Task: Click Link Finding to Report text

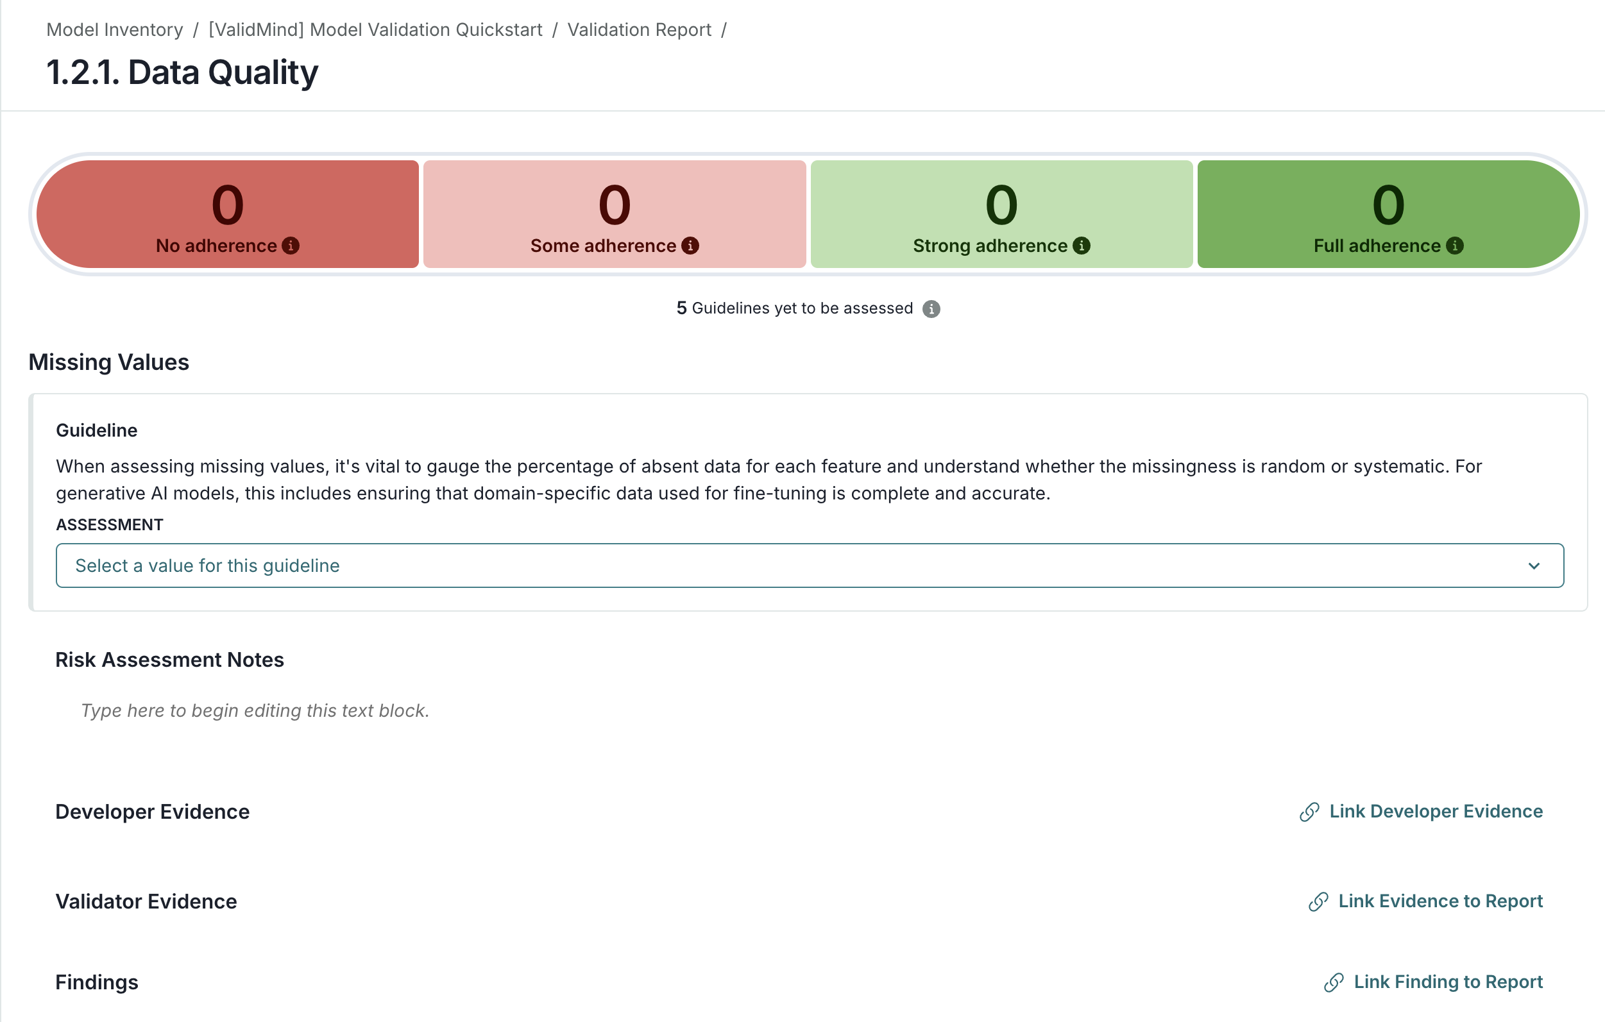Action: [x=1448, y=982]
